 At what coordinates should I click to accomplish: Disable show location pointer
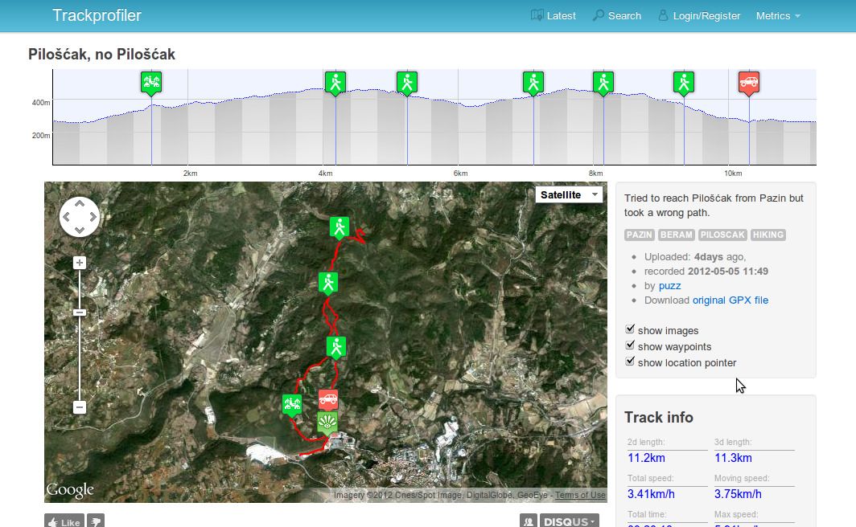630,361
